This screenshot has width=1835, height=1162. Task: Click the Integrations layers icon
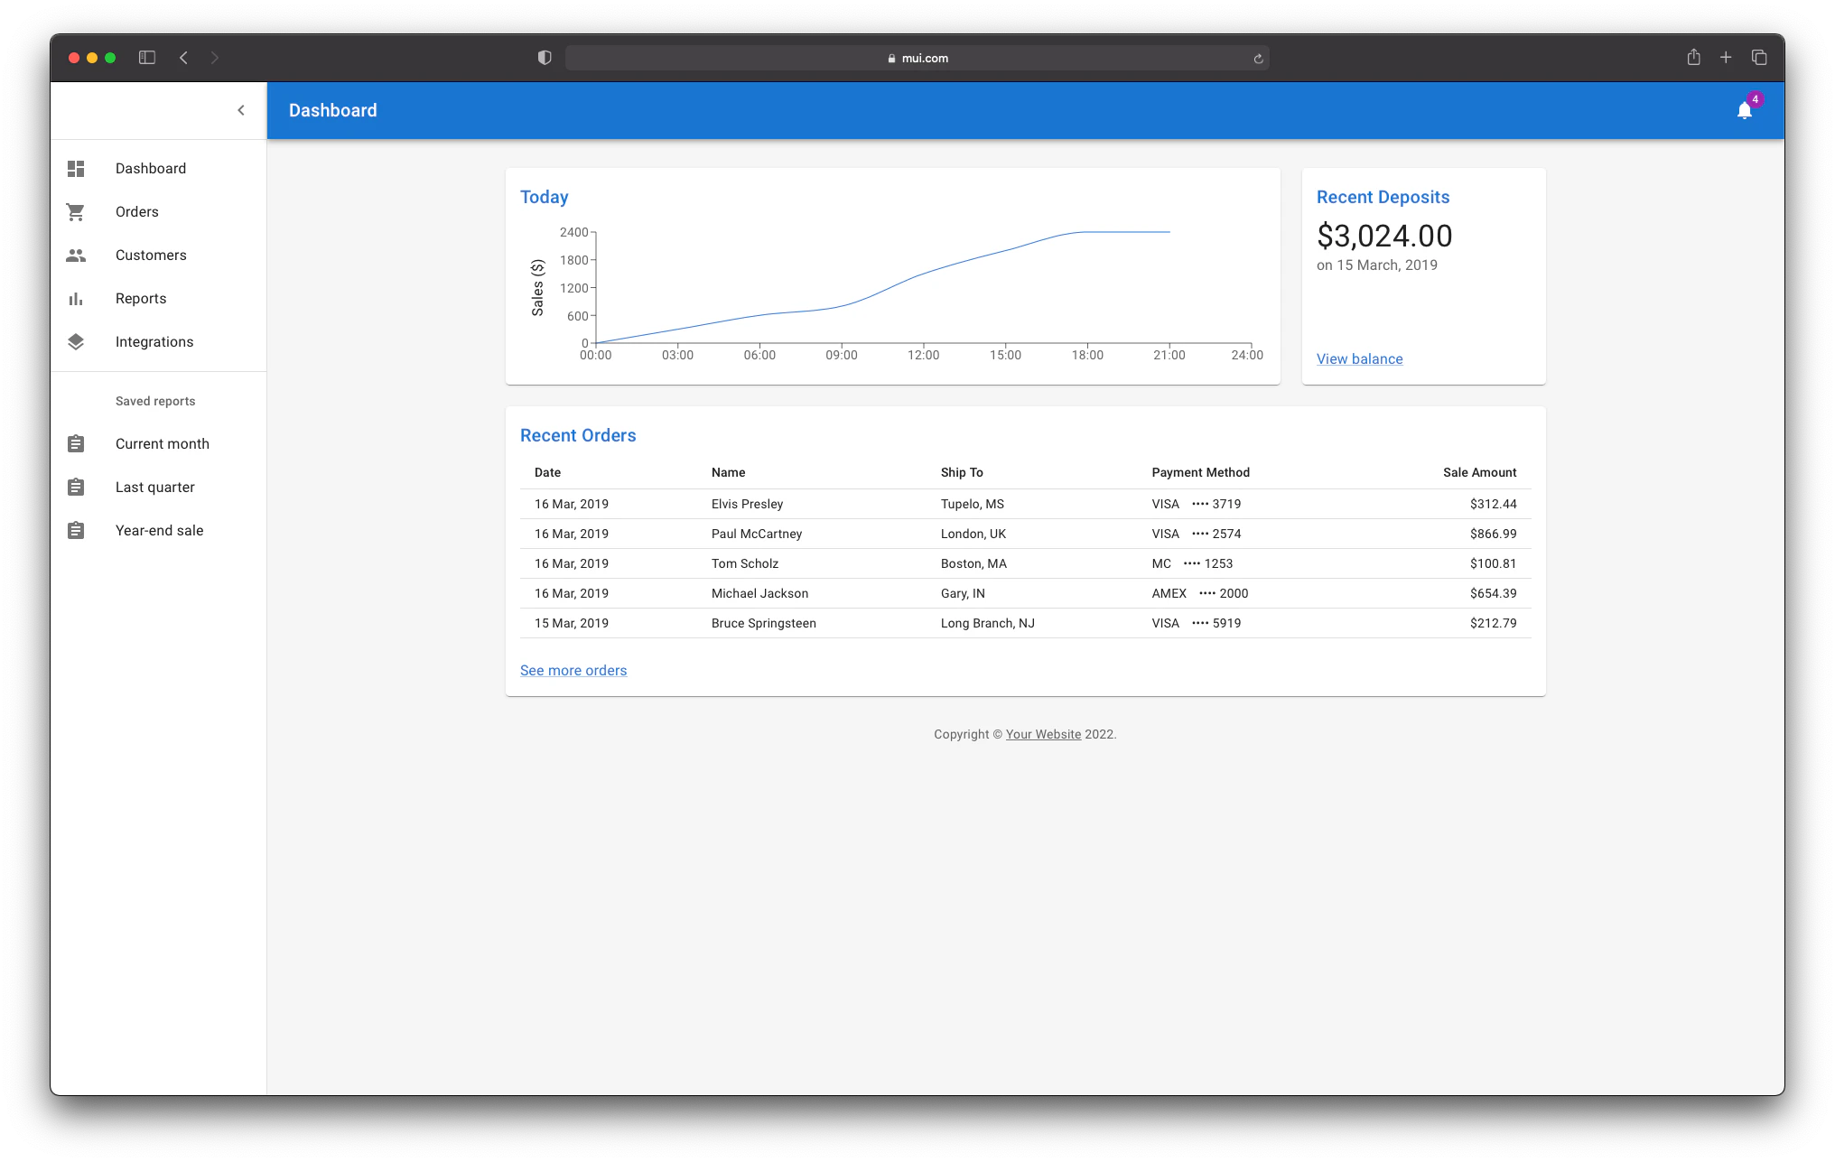[76, 341]
